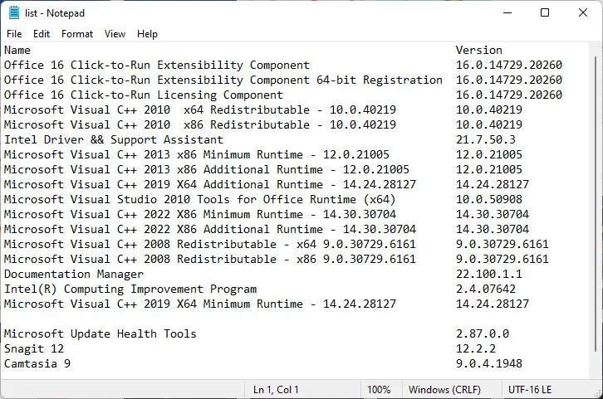This screenshot has height=399, width=603.
Task: Click 'Office 16 Click-to-Run Licensing Component' line
Action: [x=144, y=95]
